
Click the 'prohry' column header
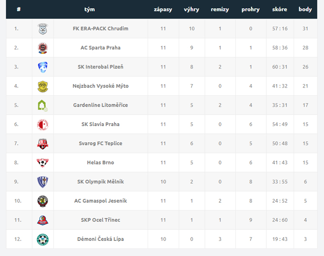pos(251,10)
